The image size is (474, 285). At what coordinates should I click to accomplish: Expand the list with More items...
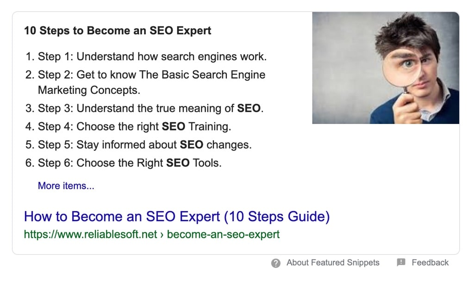click(66, 186)
